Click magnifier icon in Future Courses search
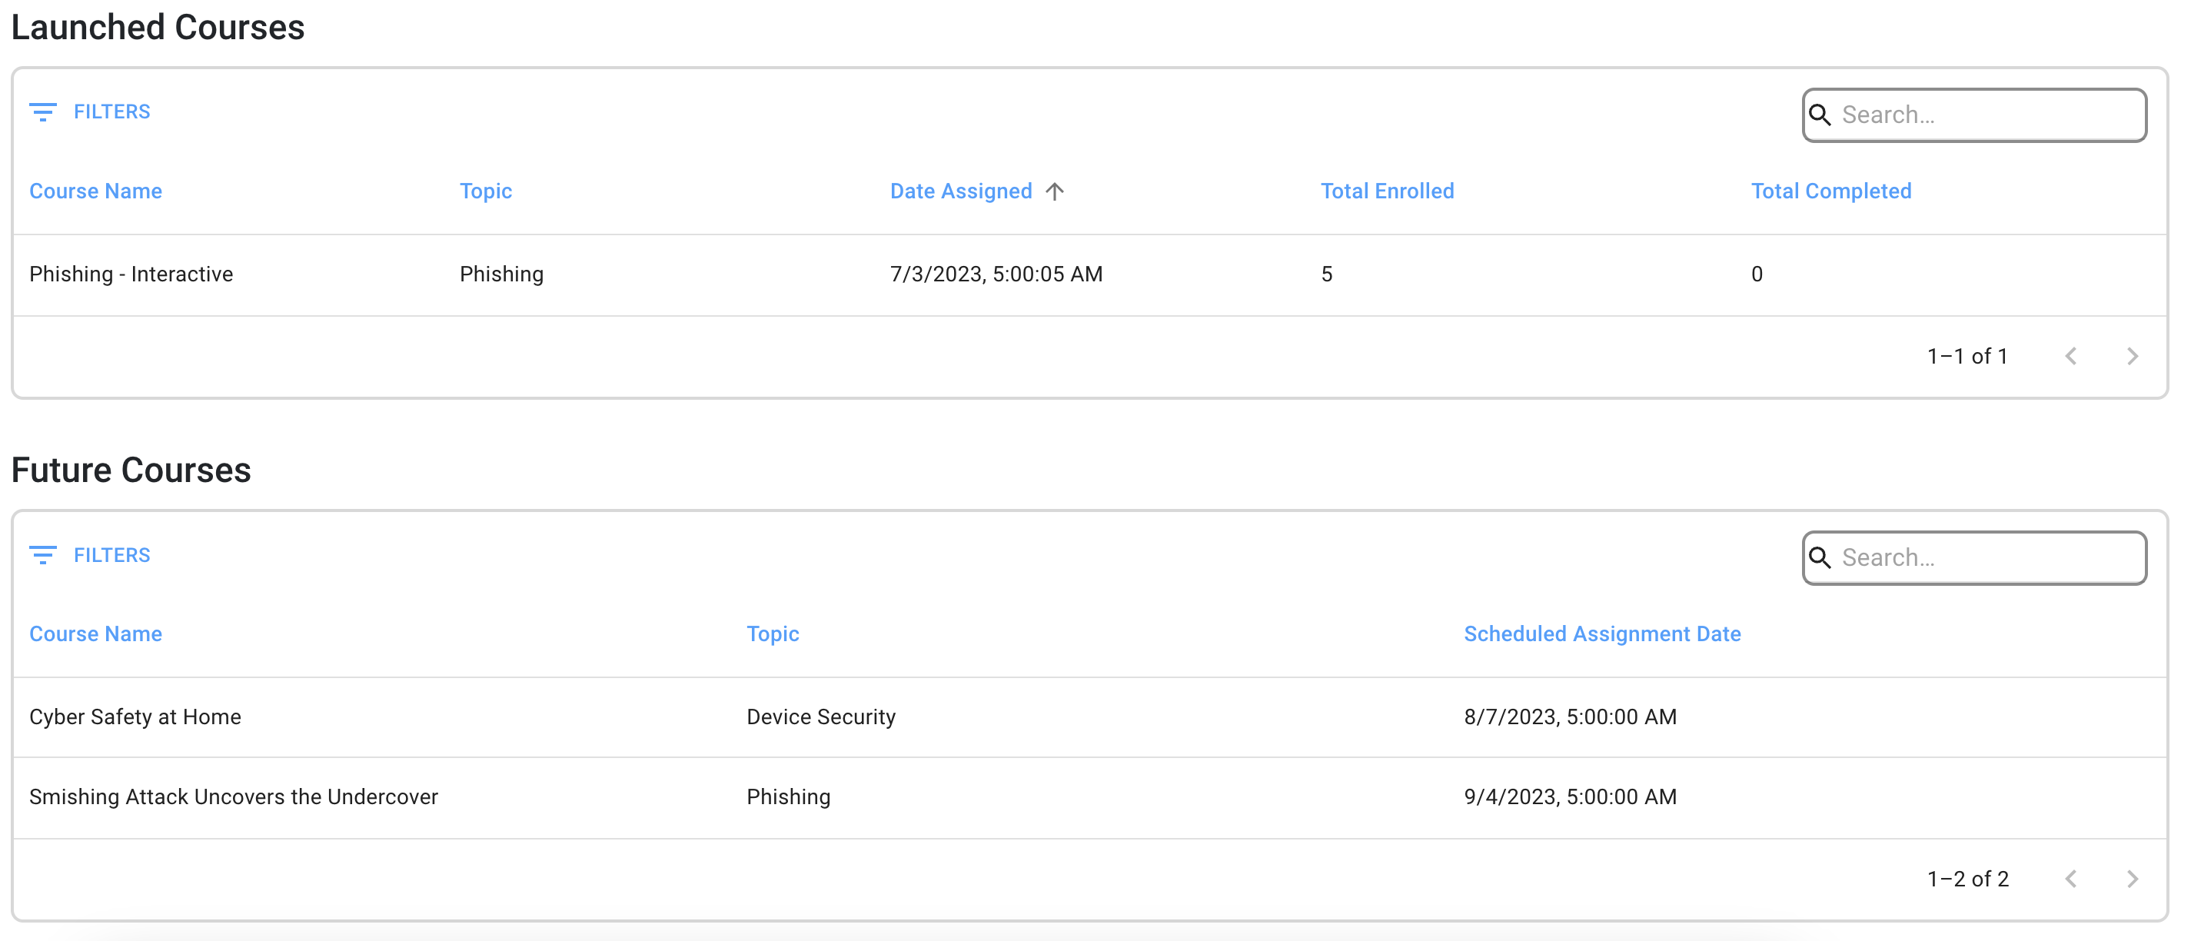The height and width of the screenshot is (941, 2191). 1820,557
